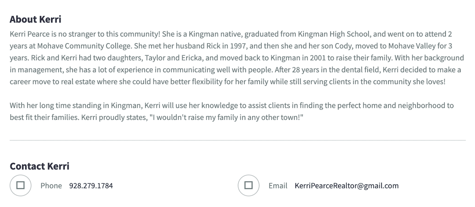Click the horizontal divider above Contact Kerri
The height and width of the screenshot is (207, 475).
(x=237, y=140)
